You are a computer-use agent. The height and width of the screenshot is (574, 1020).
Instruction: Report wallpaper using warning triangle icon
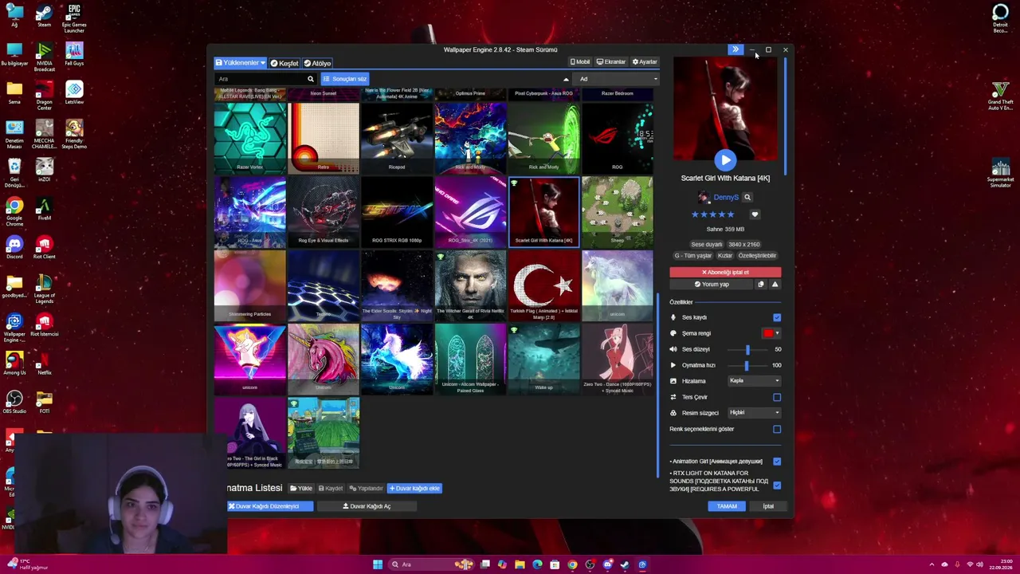tap(775, 284)
